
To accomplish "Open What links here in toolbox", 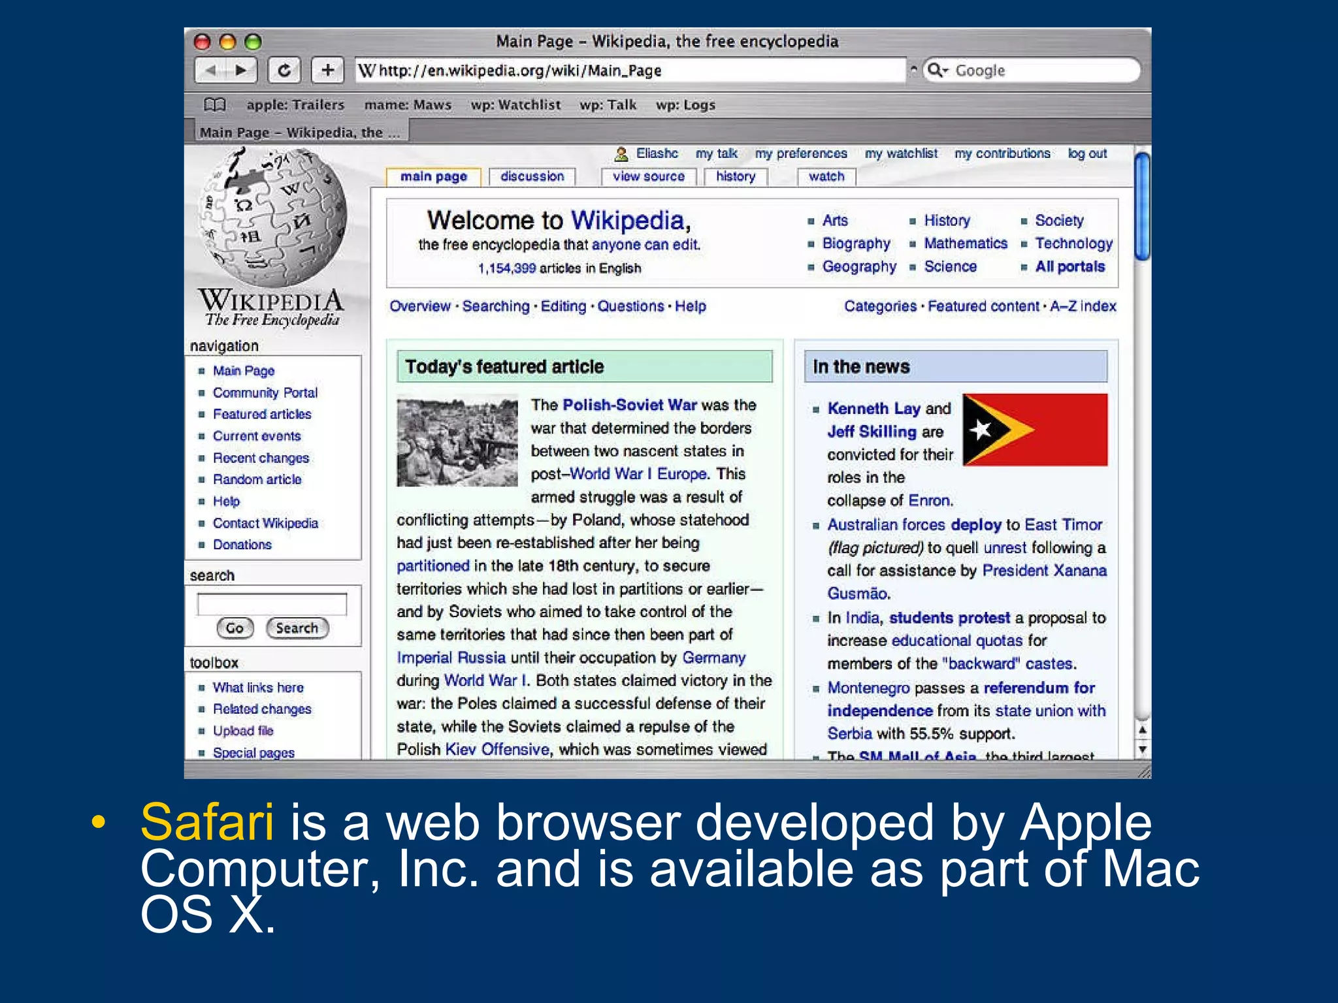I will click(x=258, y=688).
